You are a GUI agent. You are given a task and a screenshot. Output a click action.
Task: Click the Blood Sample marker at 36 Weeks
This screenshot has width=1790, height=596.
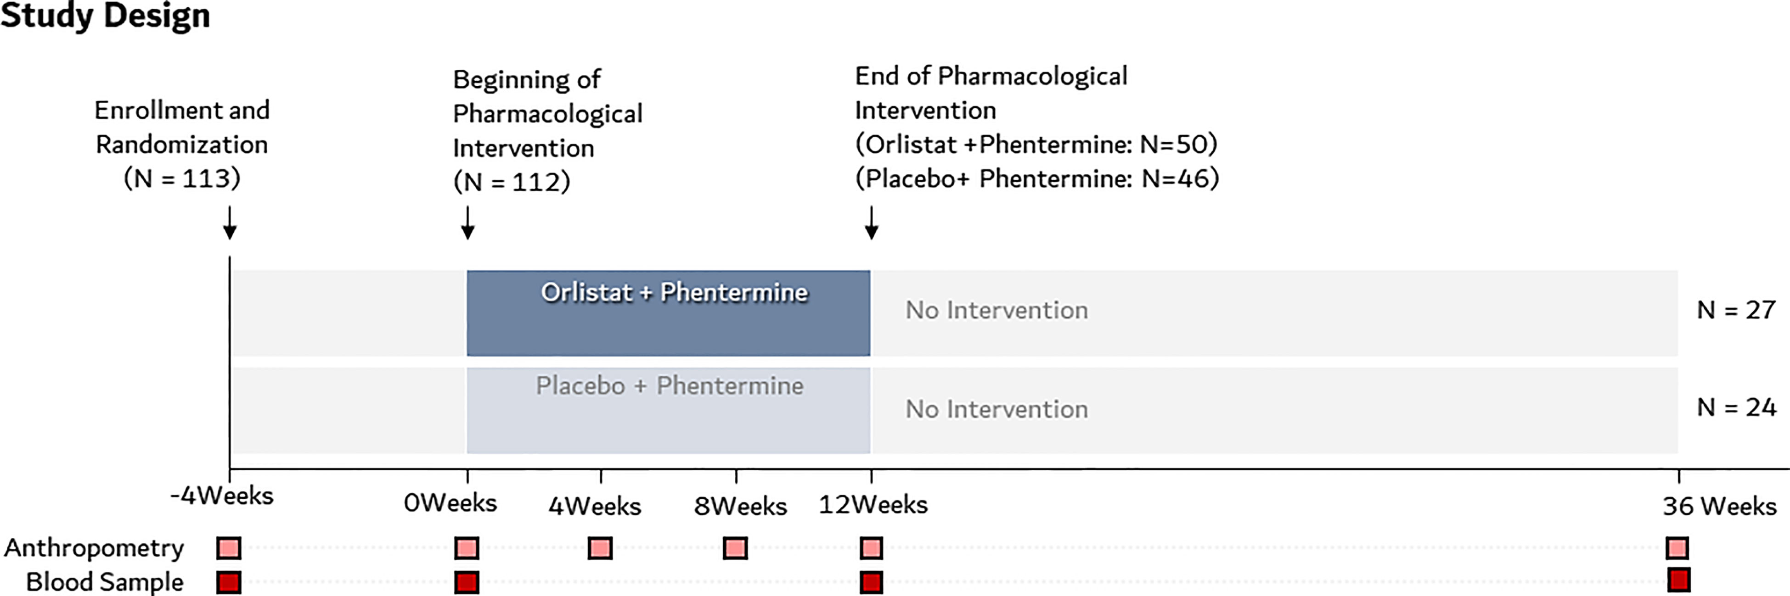click(1679, 580)
